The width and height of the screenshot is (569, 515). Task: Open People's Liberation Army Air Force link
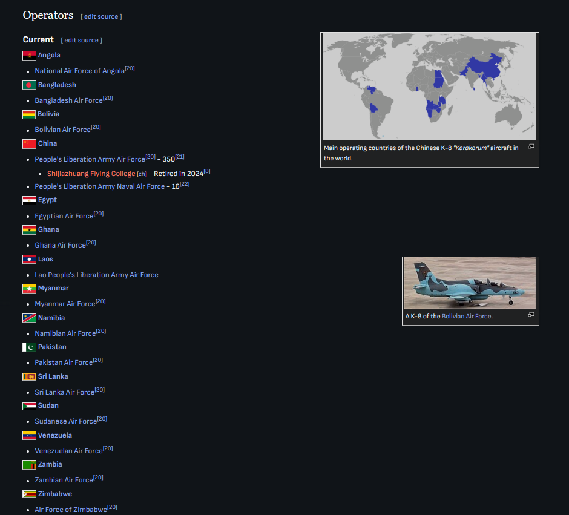pyautogui.click(x=90, y=160)
